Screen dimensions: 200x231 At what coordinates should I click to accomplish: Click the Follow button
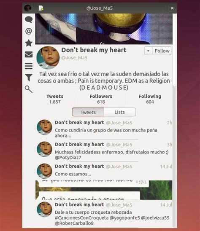(162, 51)
